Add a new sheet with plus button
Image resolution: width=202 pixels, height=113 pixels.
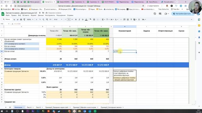pos(6,107)
